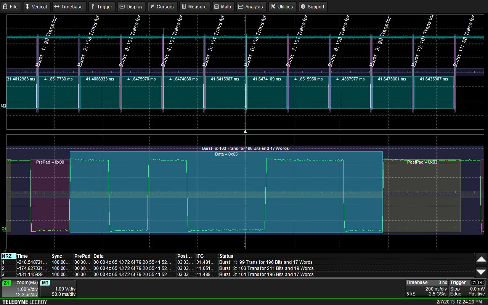Toggle the Z4 zoom(M3) trace descriptor

21,288
